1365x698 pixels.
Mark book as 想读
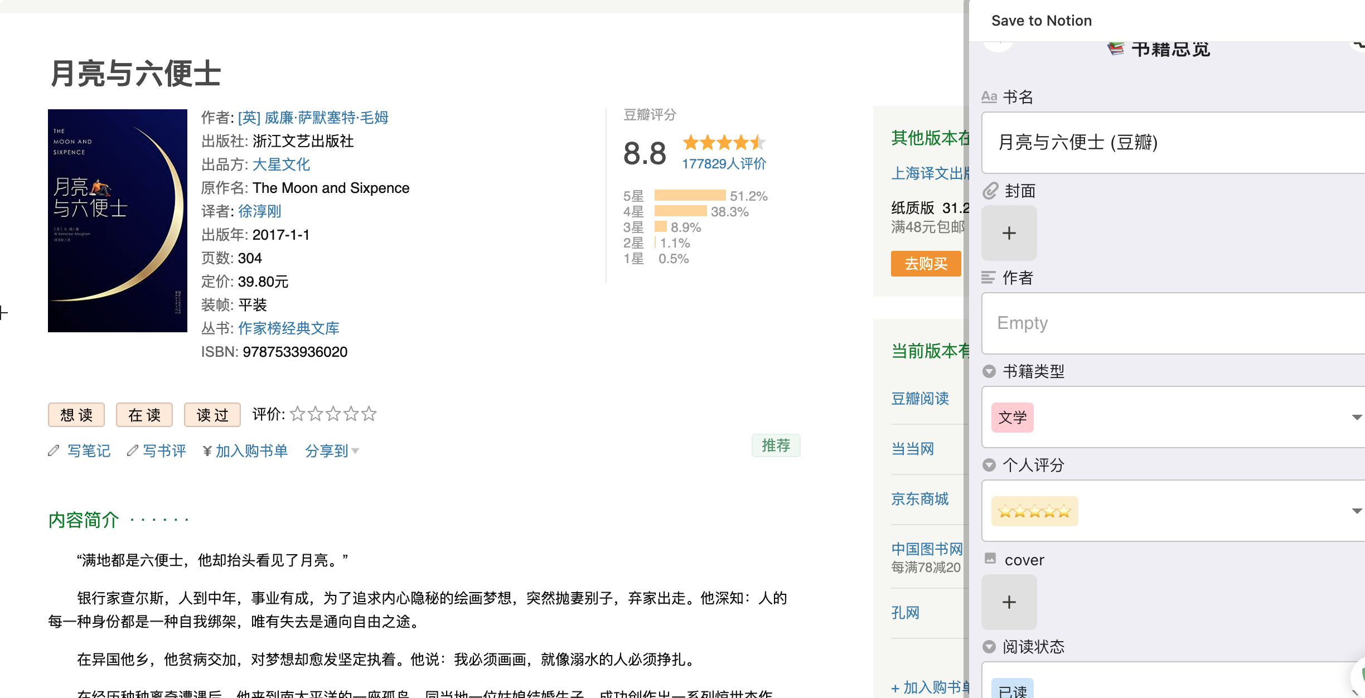[x=76, y=415]
